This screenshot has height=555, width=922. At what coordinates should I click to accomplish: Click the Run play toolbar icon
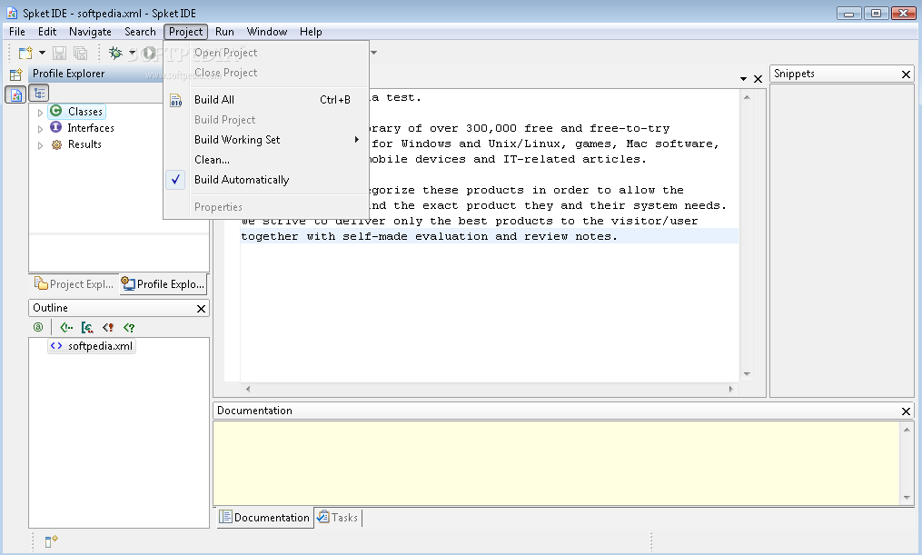point(150,53)
